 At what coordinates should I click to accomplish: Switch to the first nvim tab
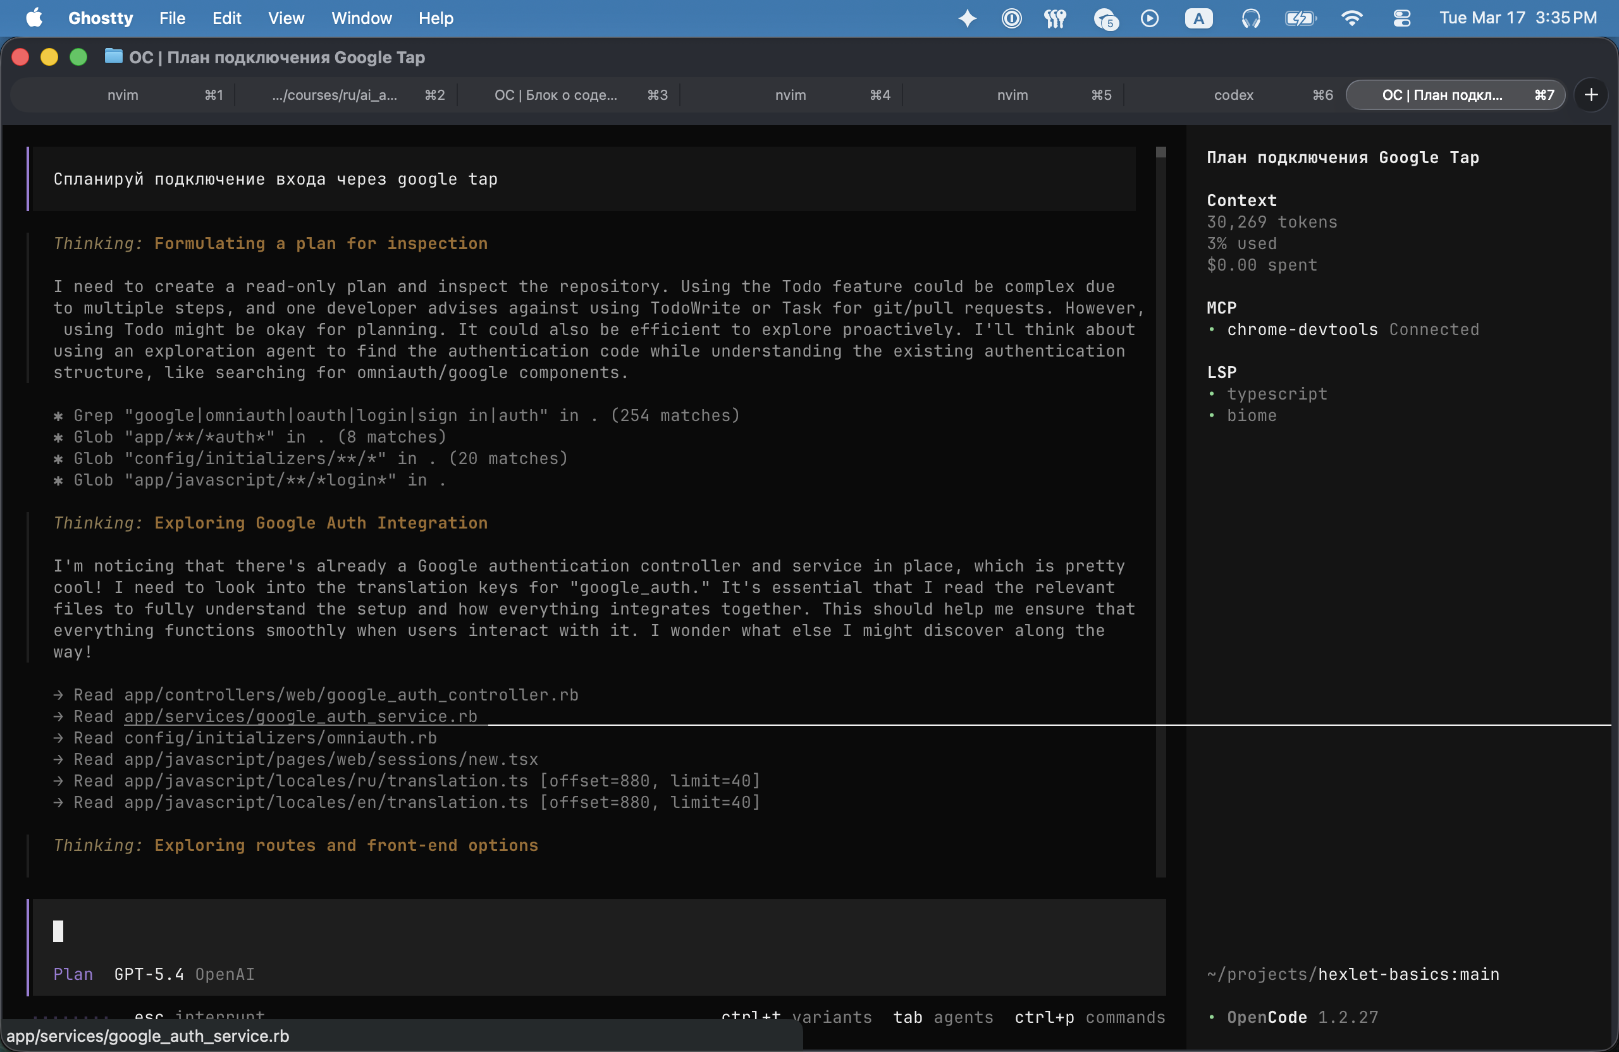(123, 95)
